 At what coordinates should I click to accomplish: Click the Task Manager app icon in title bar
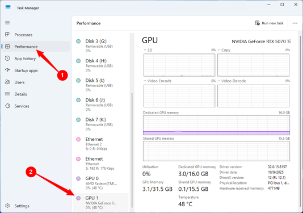[x=8, y=7]
